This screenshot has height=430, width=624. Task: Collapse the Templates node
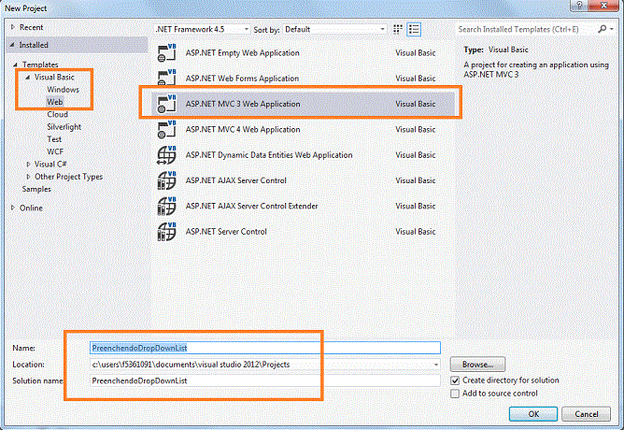coord(15,64)
